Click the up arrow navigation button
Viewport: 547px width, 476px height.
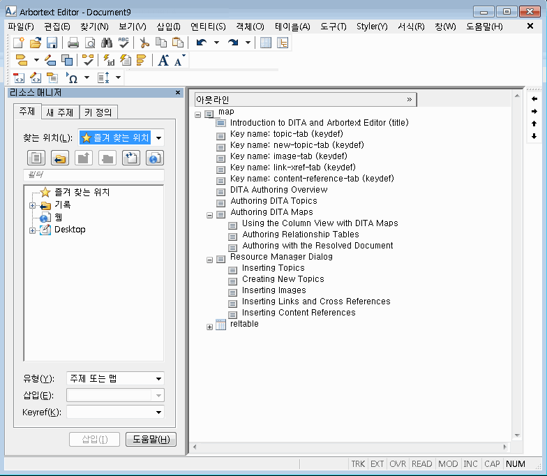[x=534, y=124]
